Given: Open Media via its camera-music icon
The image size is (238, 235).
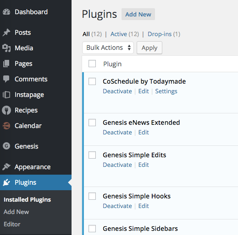Looking at the screenshot, I should [x=6, y=48].
